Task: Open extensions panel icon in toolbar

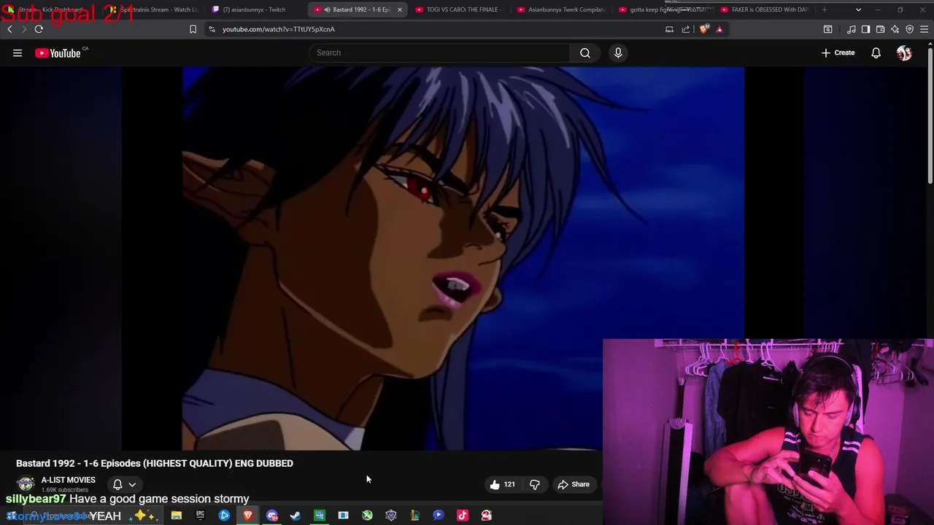Action: pos(827,29)
